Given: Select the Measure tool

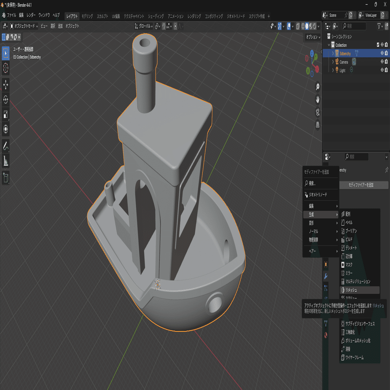Looking at the screenshot, I should (5, 161).
